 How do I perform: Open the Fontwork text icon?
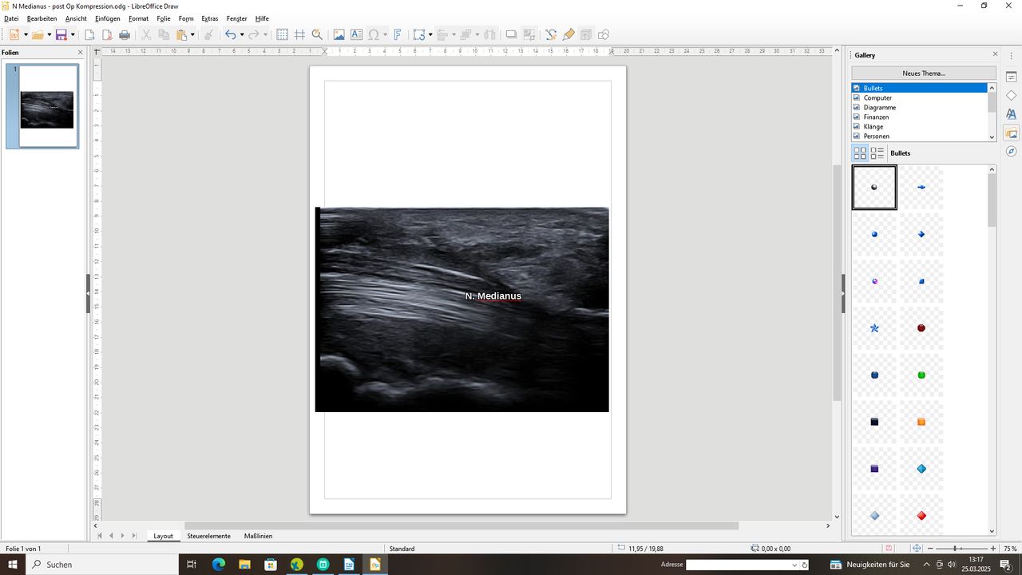(397, 34)
